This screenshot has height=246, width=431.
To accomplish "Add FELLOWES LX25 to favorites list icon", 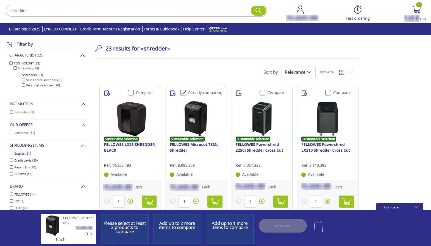I will pos(107,93).
